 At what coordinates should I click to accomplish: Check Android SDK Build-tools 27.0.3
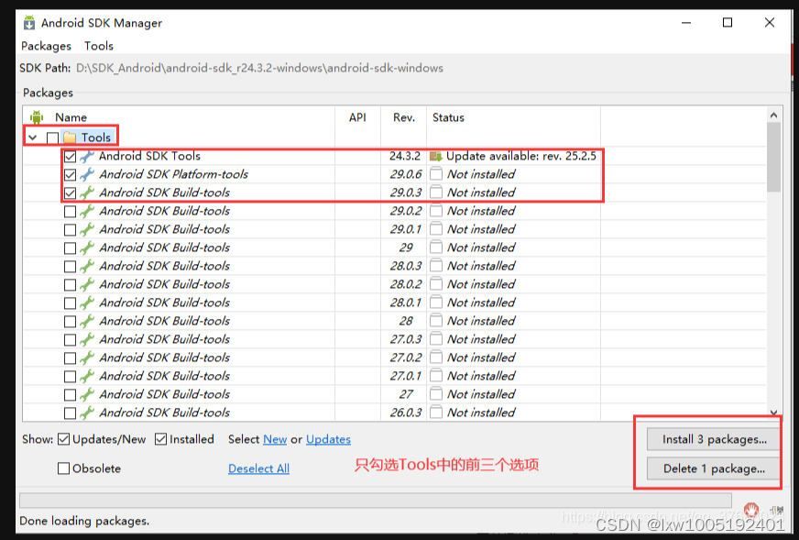(71, 340)
